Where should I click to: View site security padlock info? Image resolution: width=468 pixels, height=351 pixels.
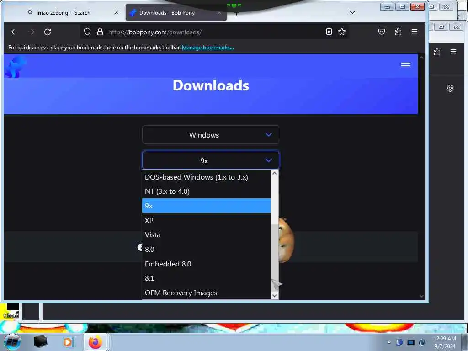coord(100,32)
